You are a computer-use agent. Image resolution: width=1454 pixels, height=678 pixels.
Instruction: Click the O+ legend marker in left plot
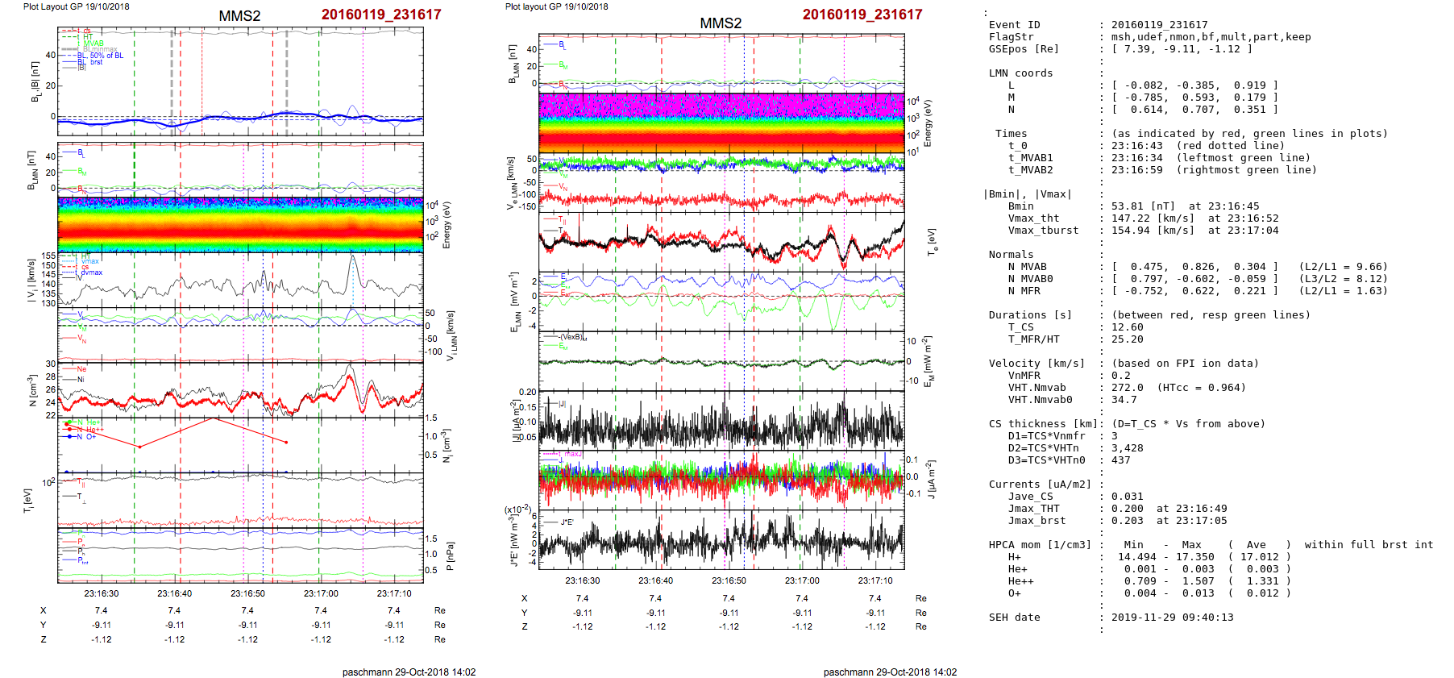(x=72, y=436)
